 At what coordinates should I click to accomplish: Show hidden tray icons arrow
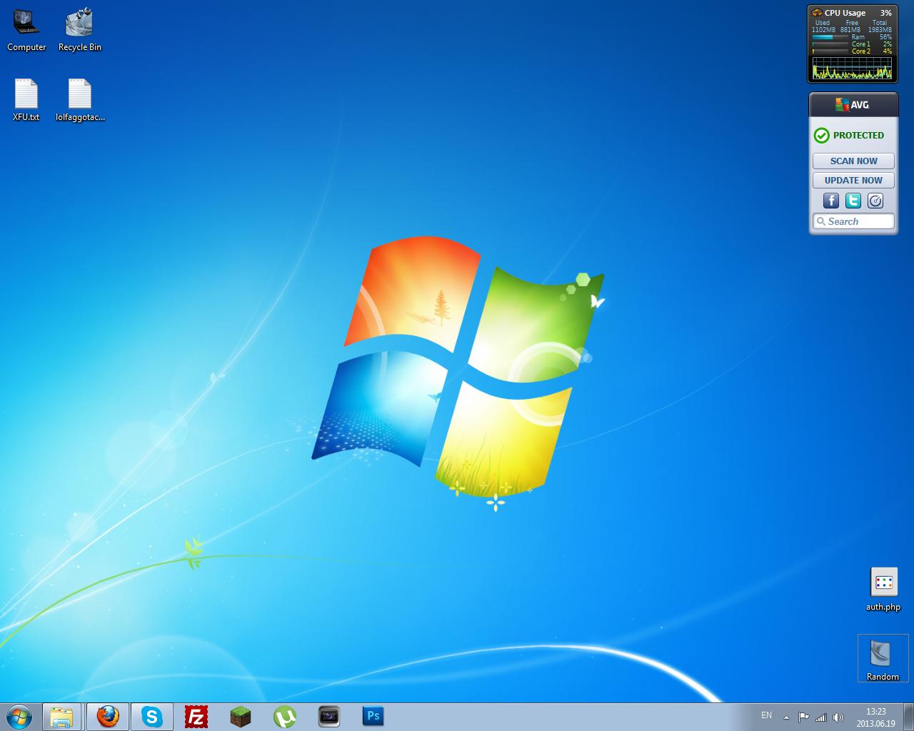tap(787, 717)
